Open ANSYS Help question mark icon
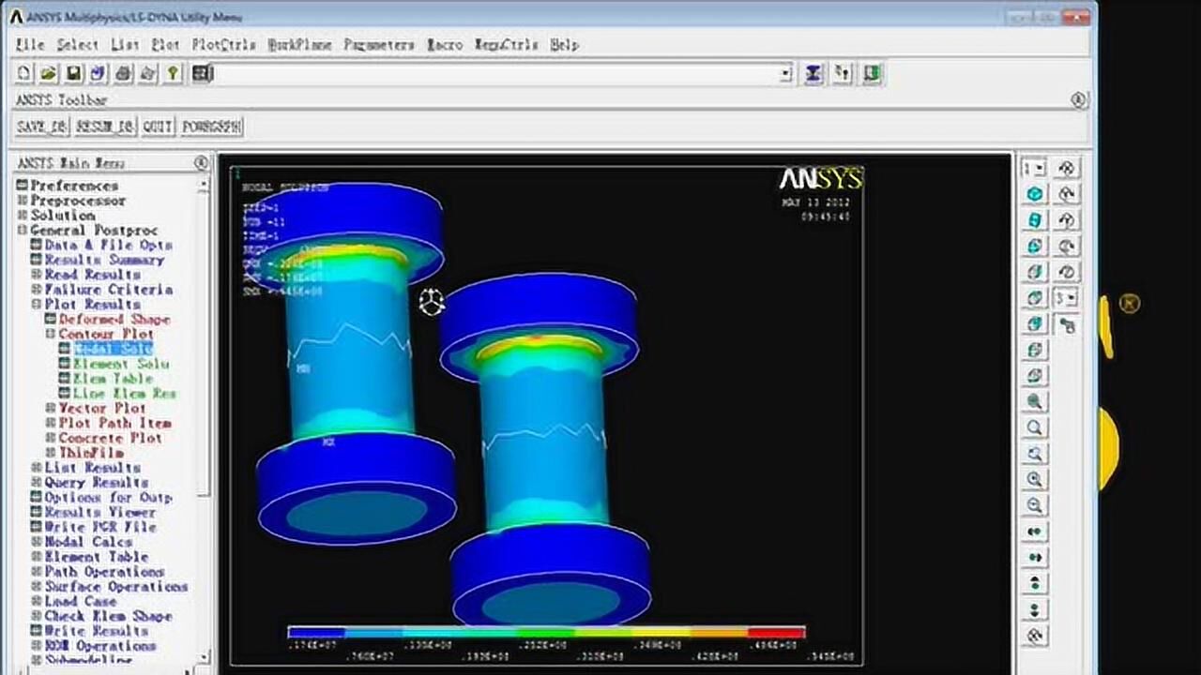The image size is (1201, 675). [173, 73]
